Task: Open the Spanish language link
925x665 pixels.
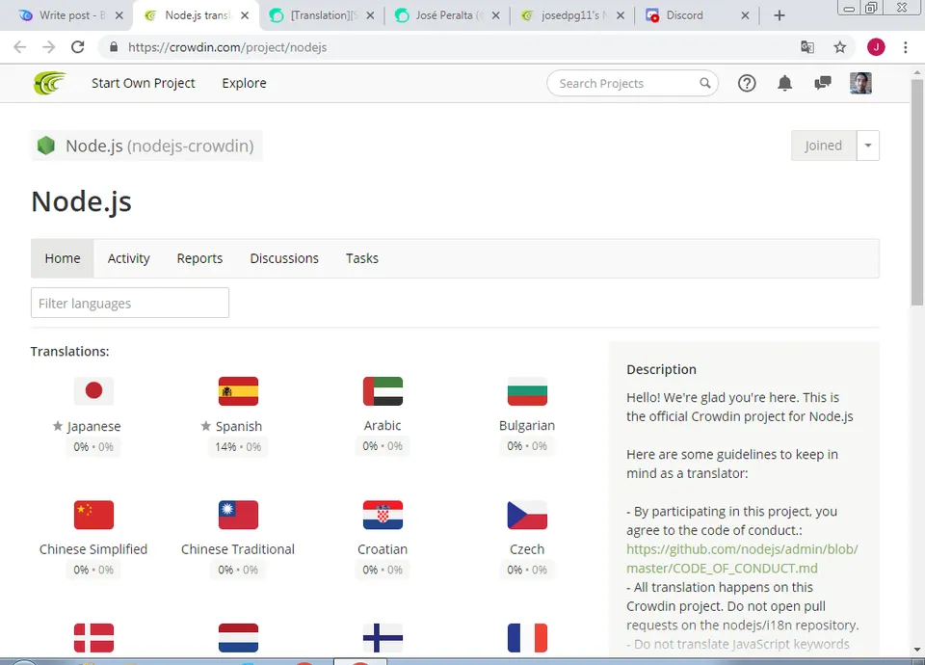Action: 239,426
